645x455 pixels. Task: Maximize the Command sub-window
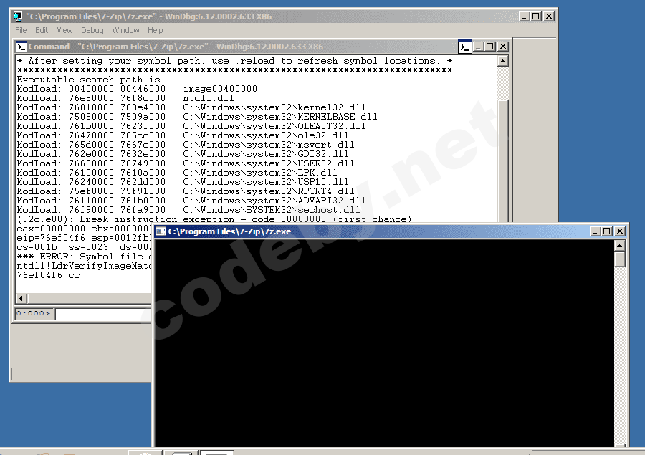point(490,47)
